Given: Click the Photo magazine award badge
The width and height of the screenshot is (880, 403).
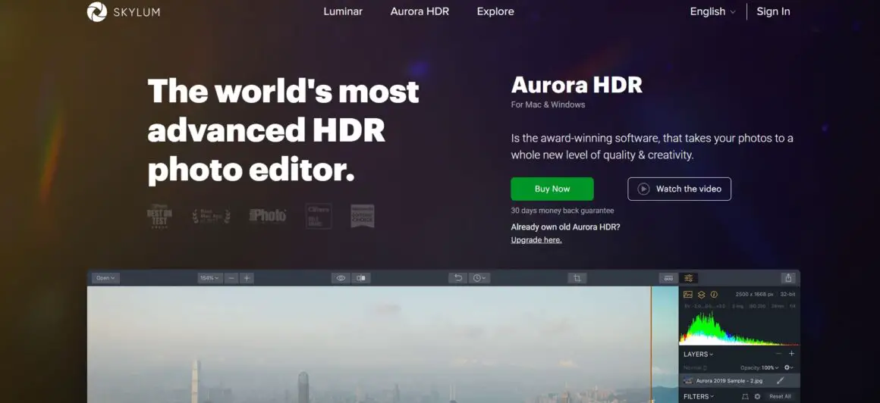Looking at the screenshot, I should (268, 215).
